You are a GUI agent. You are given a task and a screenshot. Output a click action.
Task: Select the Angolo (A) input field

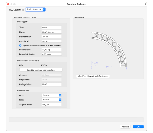pos(52,41)
